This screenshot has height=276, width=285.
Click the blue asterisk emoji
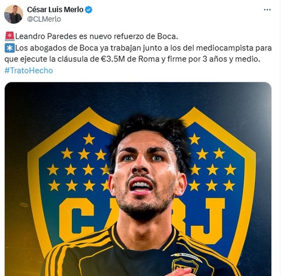pyautogui.click(x=10, y=48)
